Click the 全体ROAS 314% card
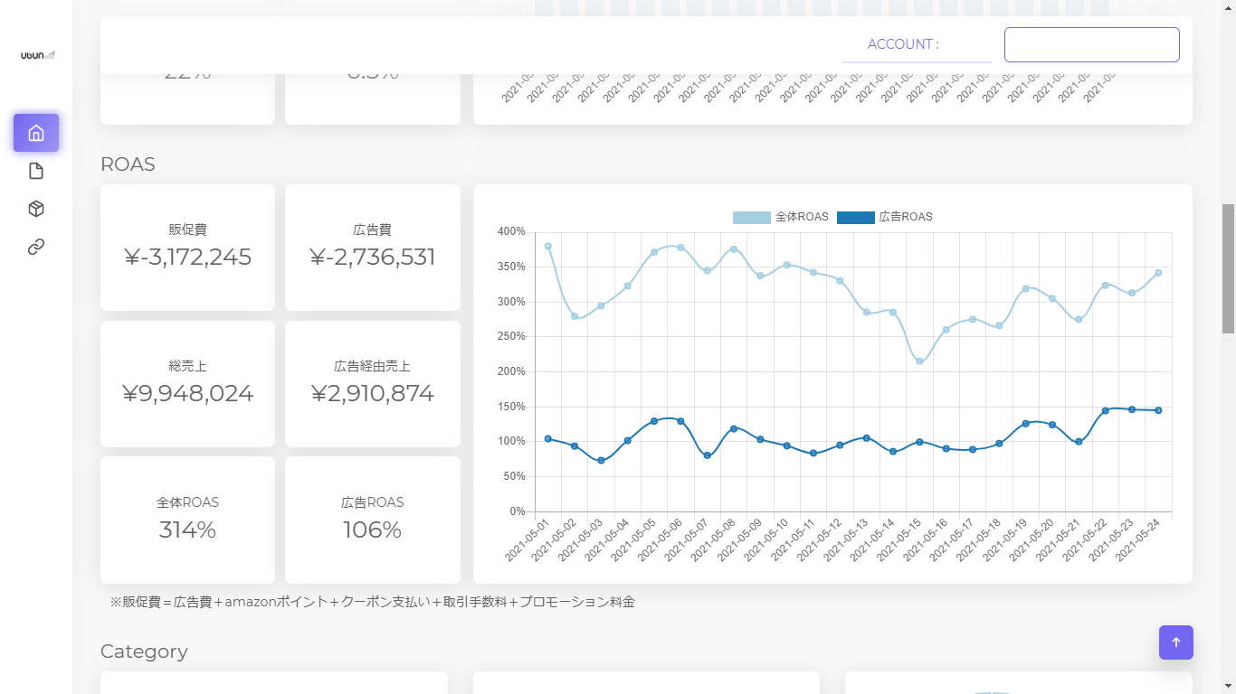Screen dimensions: 1236x694 187,520
